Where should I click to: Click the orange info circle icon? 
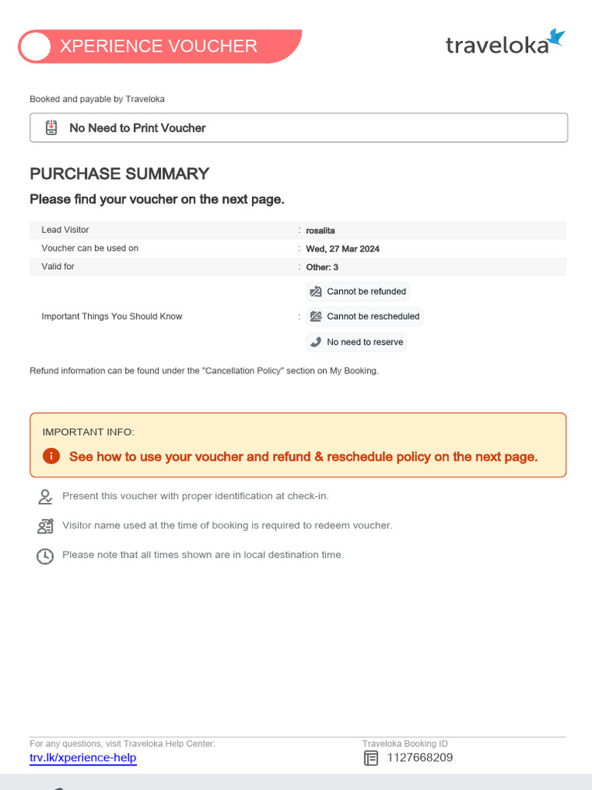pos(52,456)
